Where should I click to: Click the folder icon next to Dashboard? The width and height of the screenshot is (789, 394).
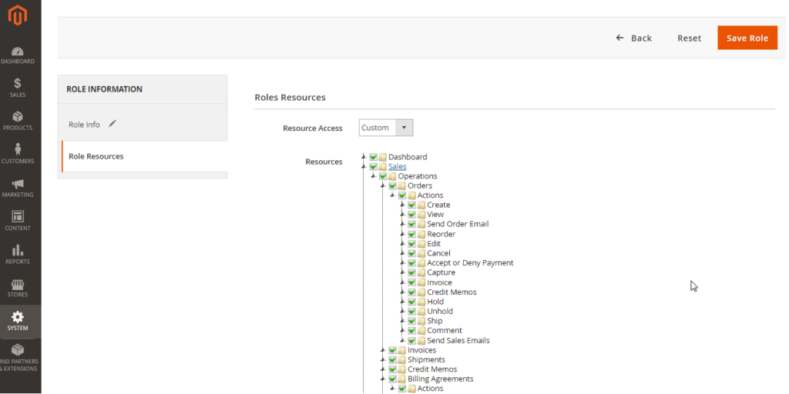point(382,157)
